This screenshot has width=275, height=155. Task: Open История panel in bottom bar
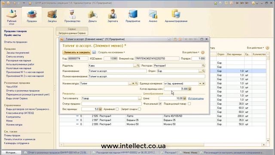12,152
